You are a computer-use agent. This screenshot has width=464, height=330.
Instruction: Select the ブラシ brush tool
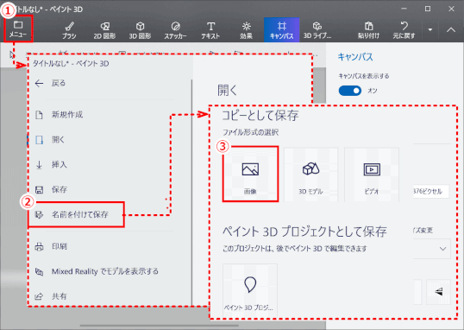click(x=69, y=30)
